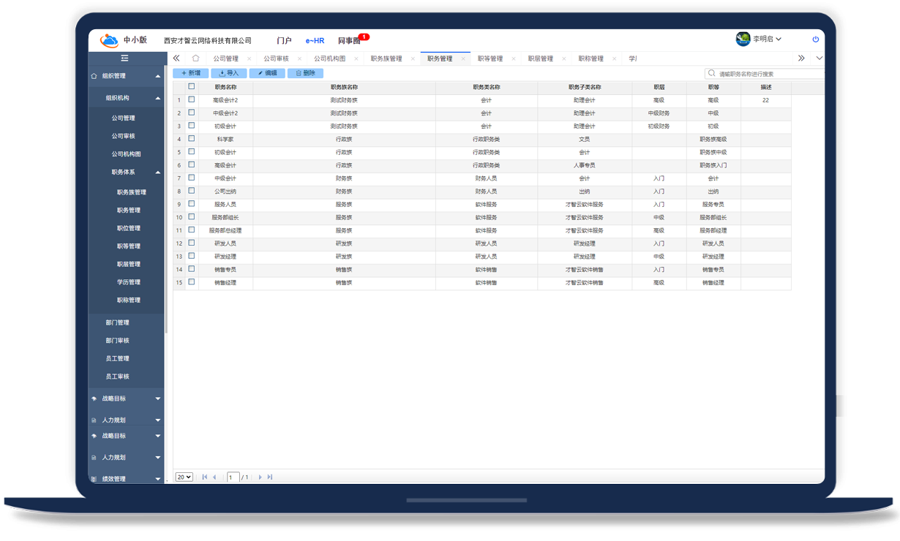The image size is (900, 541).
Task: Switch to the 公司机构图 tab
Action: (x=330, y=58)
